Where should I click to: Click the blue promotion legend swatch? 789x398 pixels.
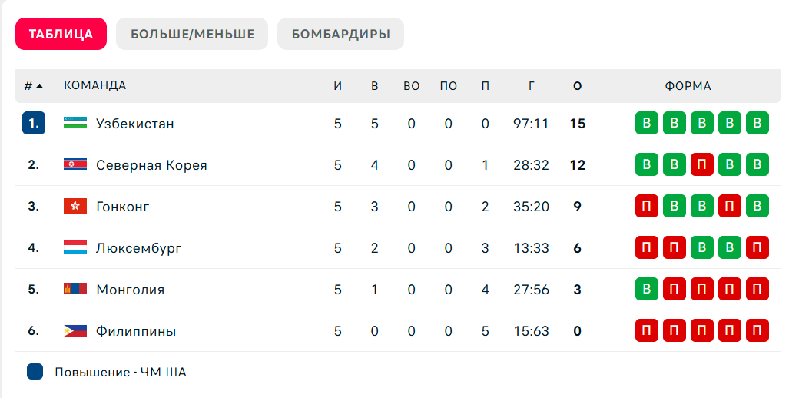click(x=35, y=372)
